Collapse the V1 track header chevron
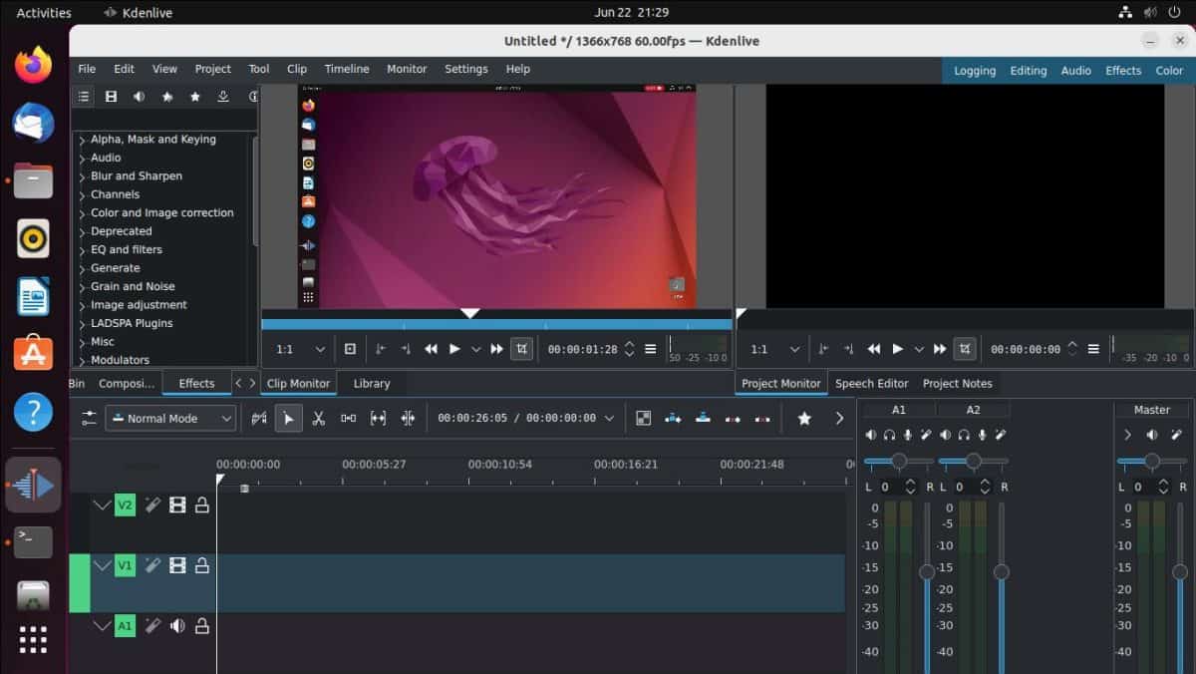 (x=103, y=565)
